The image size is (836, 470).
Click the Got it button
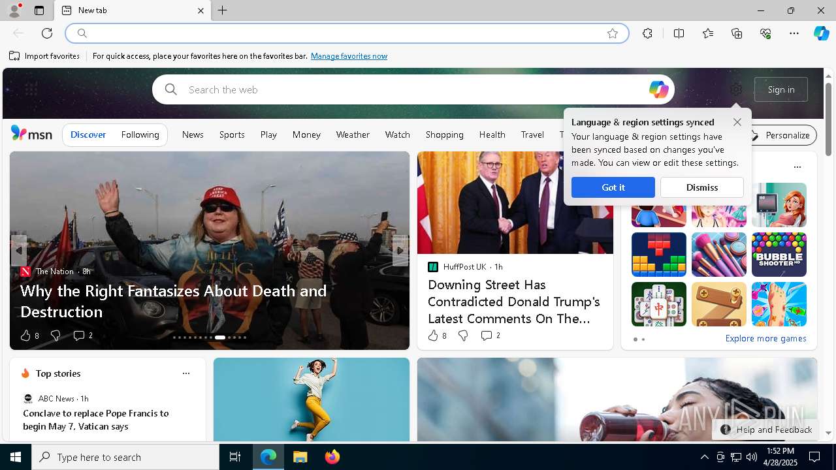click(x=613, y=187)
